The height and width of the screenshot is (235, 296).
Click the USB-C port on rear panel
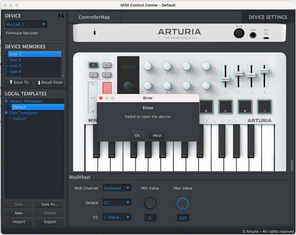click(x=266, y=38)
